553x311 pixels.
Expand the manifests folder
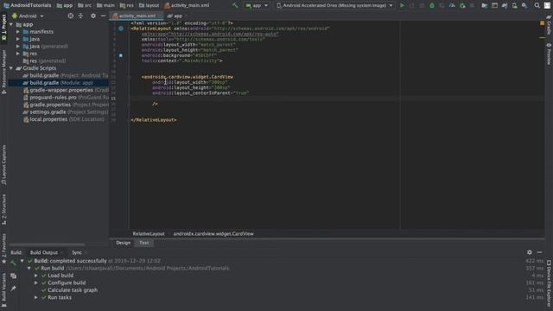pos(18,32)
